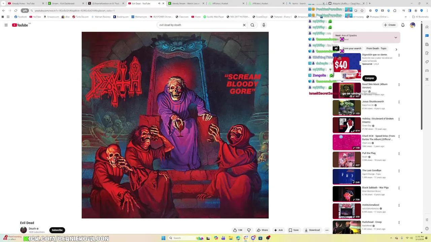Subscribe to the Death channel
The height and width of the screenshot is (242, 431).
(x=57, y=230)
